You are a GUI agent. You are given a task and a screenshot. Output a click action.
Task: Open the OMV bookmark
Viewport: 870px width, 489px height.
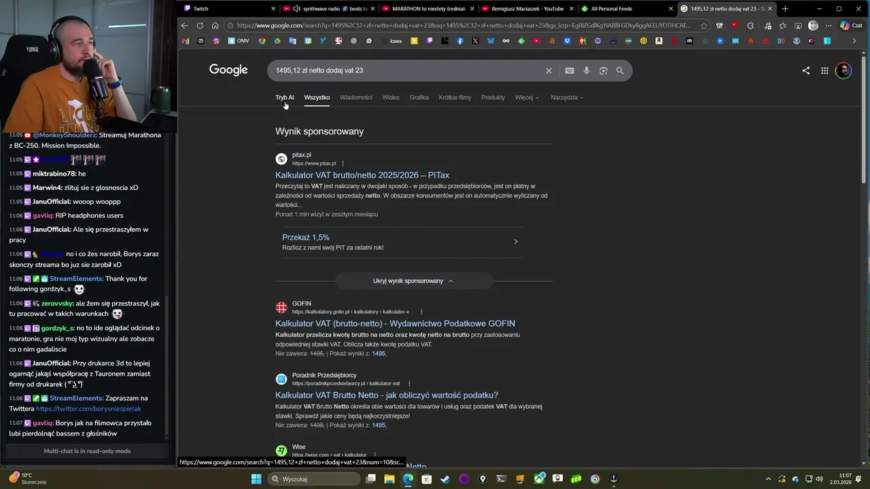pyautogui.click(x=239, y=41)
